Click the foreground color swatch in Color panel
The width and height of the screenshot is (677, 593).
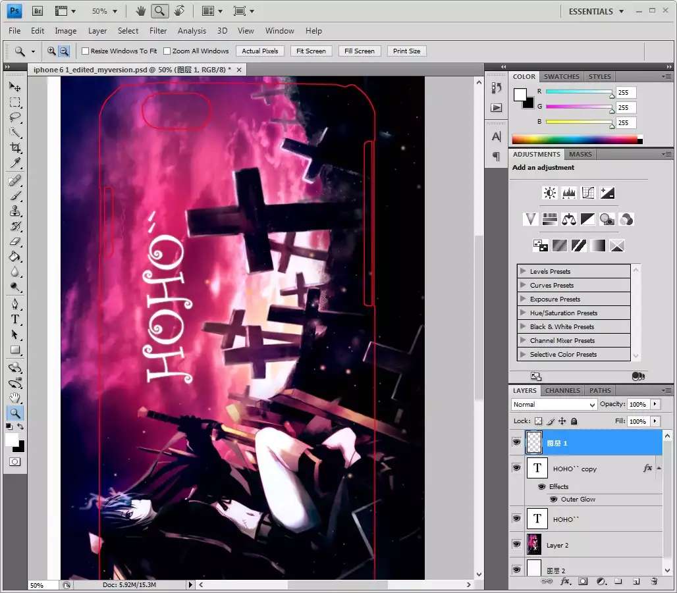520,95
